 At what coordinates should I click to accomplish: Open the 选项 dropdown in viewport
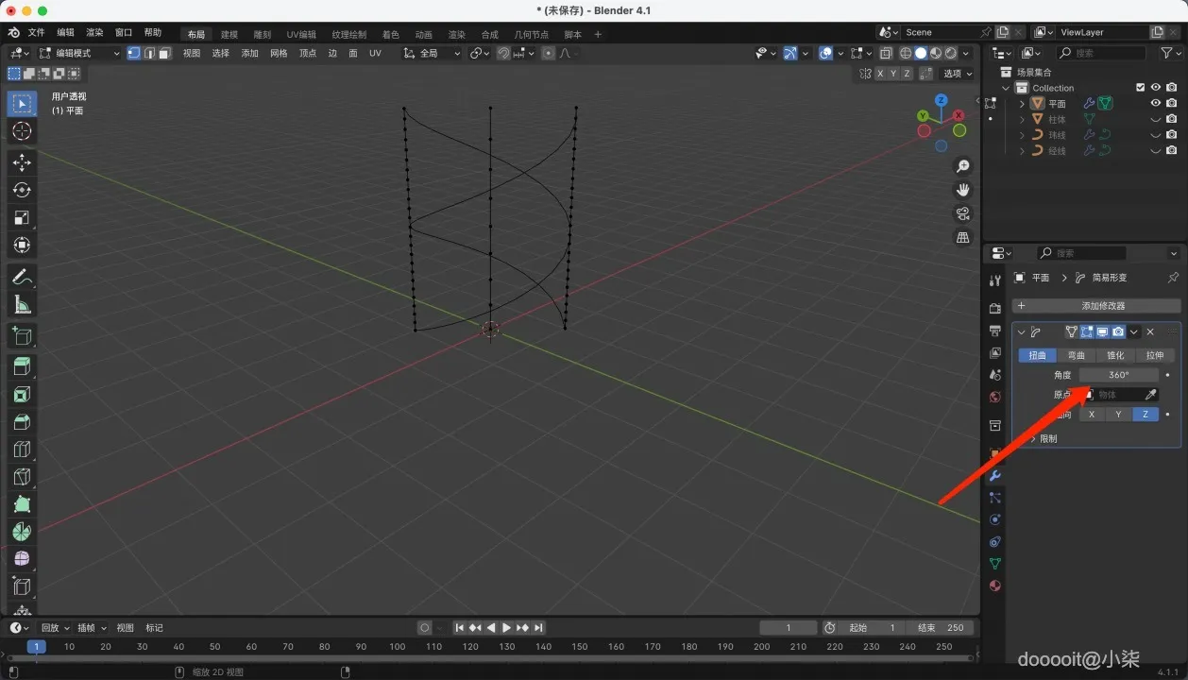pyautogui.click(x=957, y=74)
